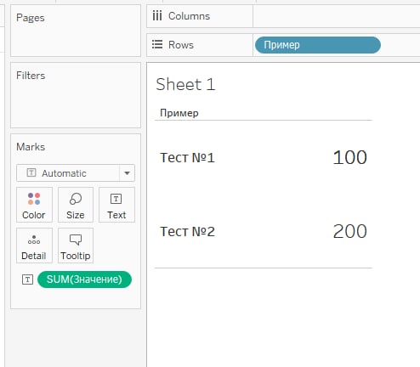This screenshot has height=367, width=420.
Task: Select the Пример pill on Rows
Action: 318,45
